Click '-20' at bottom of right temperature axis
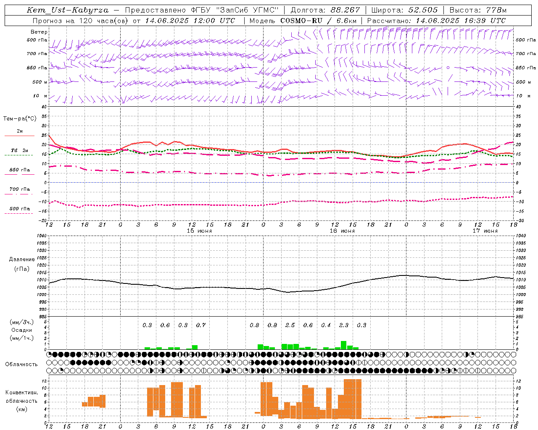Viewport: 538px width, 430px height. [520, 220]
